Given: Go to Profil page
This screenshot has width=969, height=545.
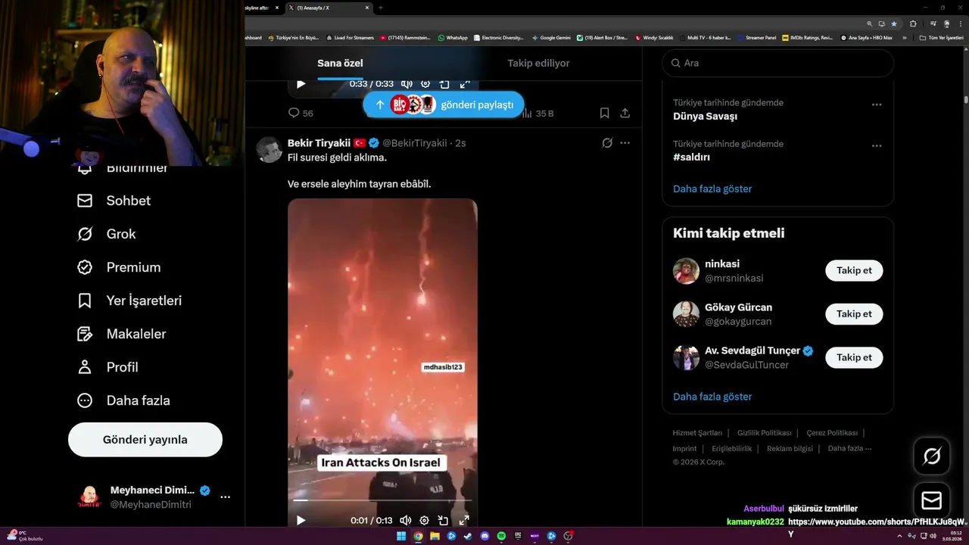Looking at the screenshot, I should tap(107, 367).
